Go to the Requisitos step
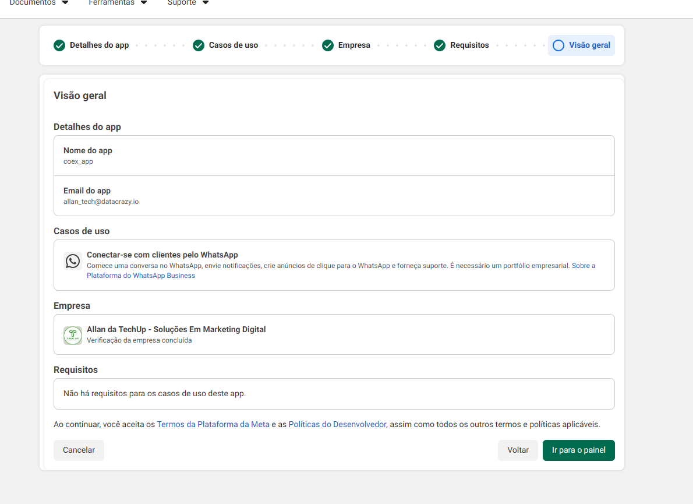The height and width of the screenshot is (504, 693). point(461,45)
